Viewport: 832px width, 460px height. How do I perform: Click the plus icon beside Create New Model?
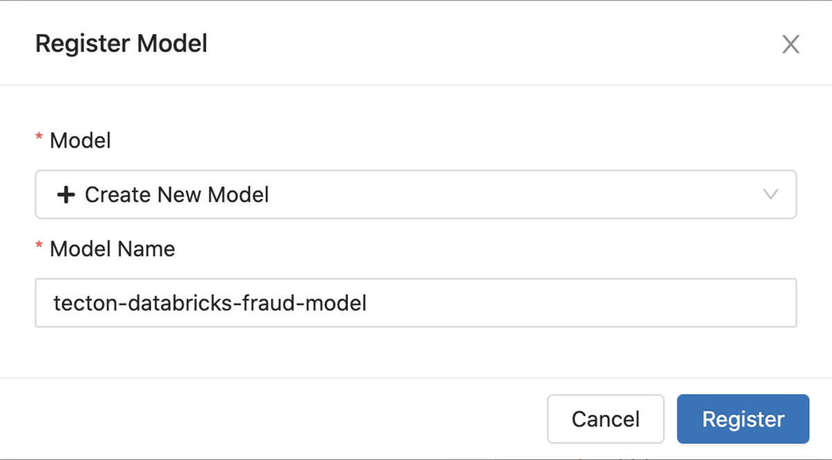pyautogui.click(x=65, y=195)
